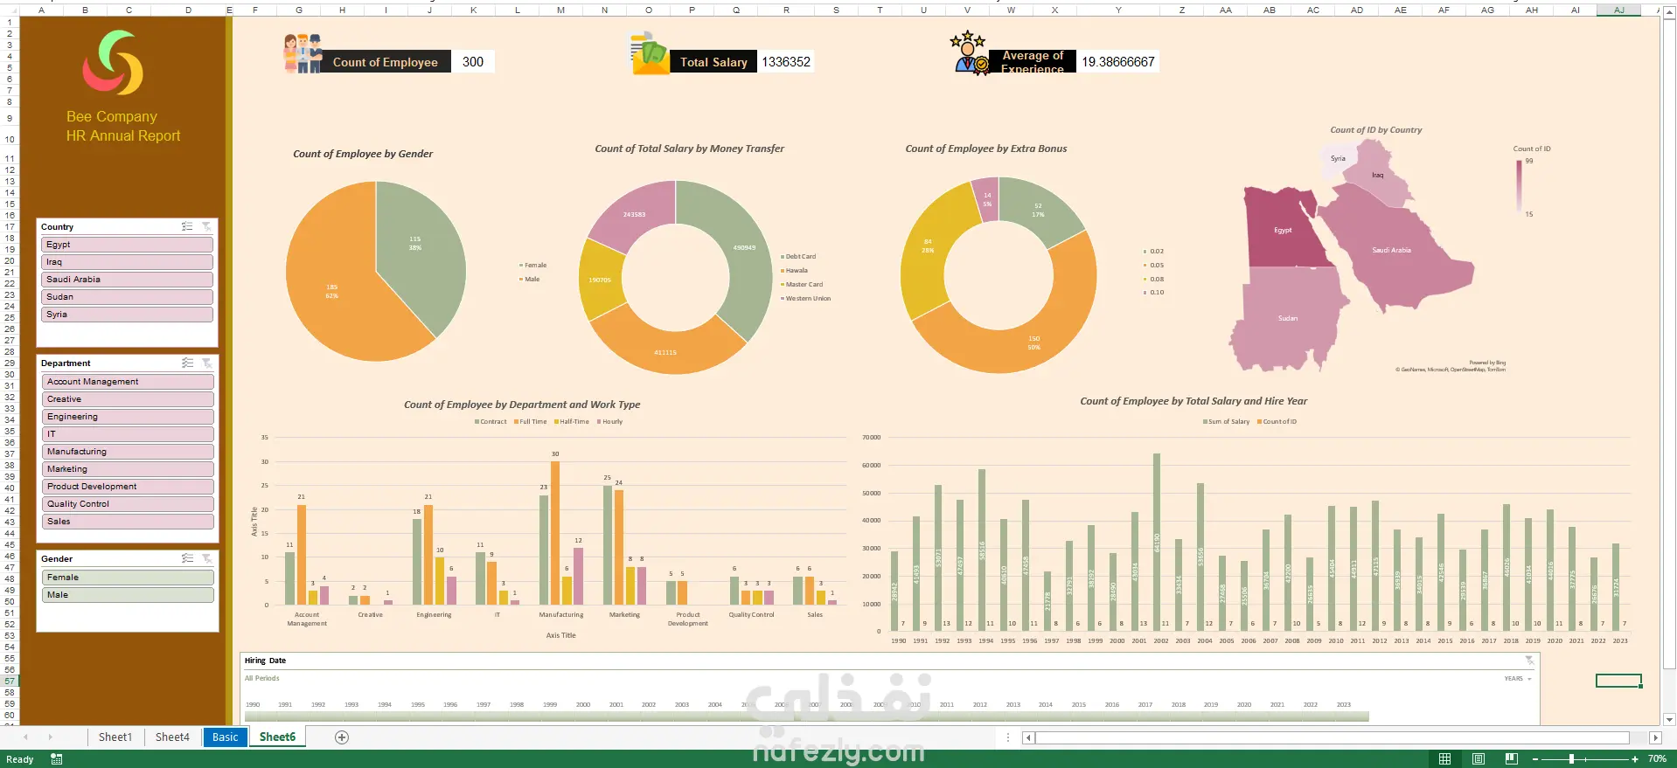1677x768 pixels.
Task: Switch to Page Layout view
Action: (x=1479, y=758)
